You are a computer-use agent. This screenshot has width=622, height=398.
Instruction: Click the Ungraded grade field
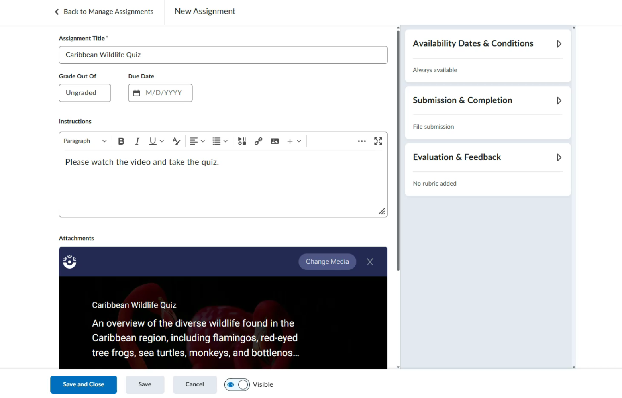click(85, 93)
